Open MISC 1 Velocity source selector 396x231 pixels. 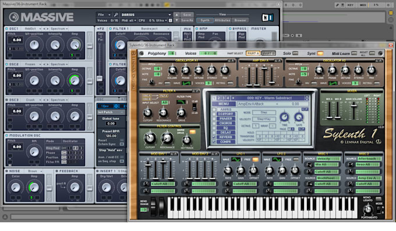(328, 159)
